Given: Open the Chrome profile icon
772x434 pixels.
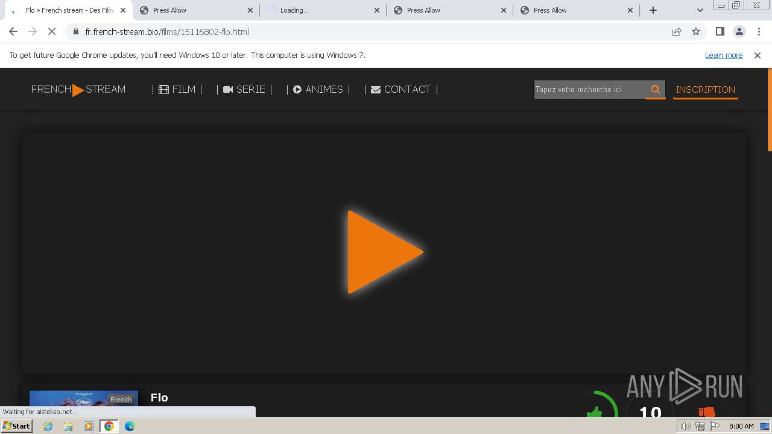Looking at the screenshot, I should [x=739, y=31].
